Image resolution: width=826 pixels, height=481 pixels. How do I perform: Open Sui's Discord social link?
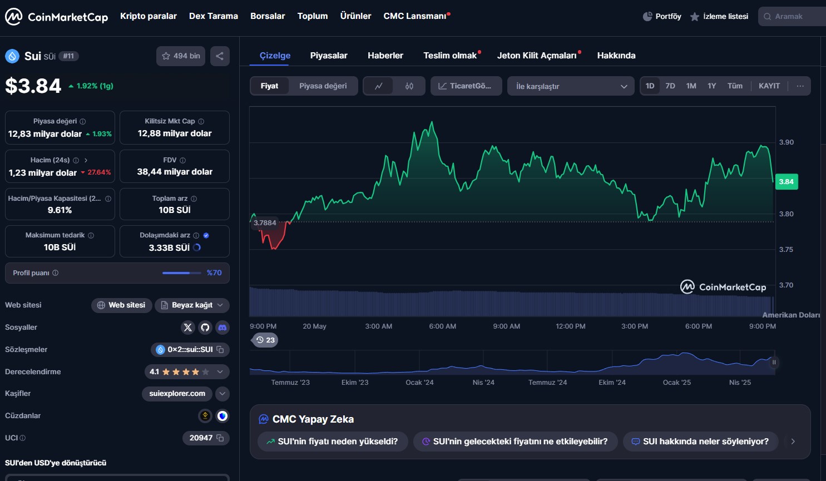coord(222,328)
